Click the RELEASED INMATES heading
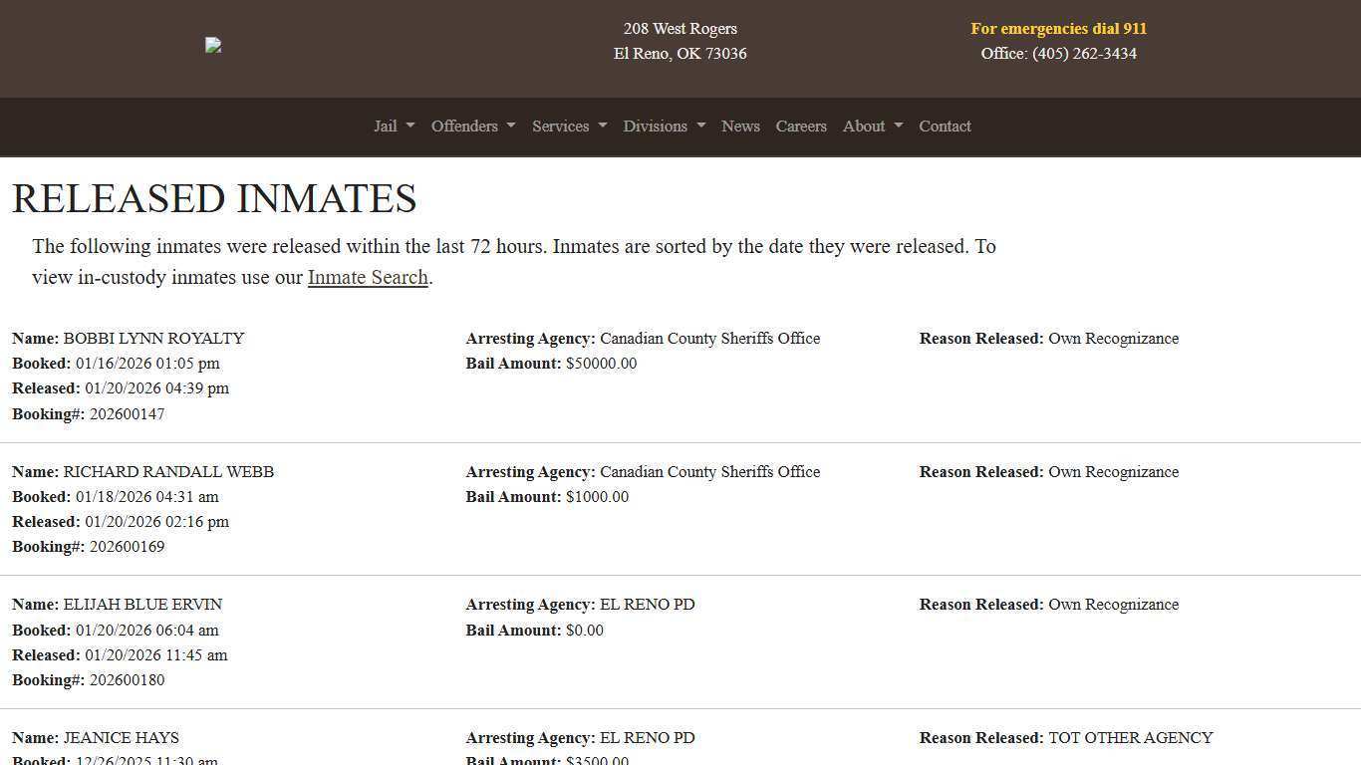 (x=214, y=198)
